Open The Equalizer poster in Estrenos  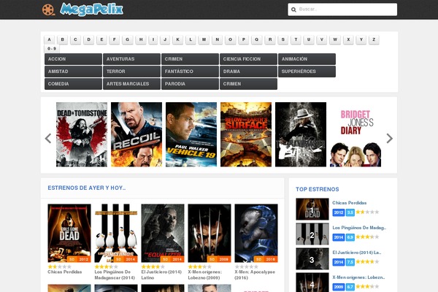click(163, 233)
